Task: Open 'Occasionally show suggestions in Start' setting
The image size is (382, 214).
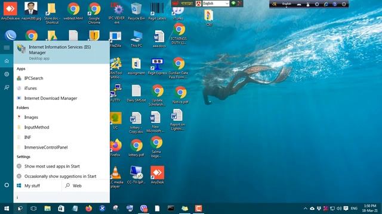Action: [x=61, y=176]
